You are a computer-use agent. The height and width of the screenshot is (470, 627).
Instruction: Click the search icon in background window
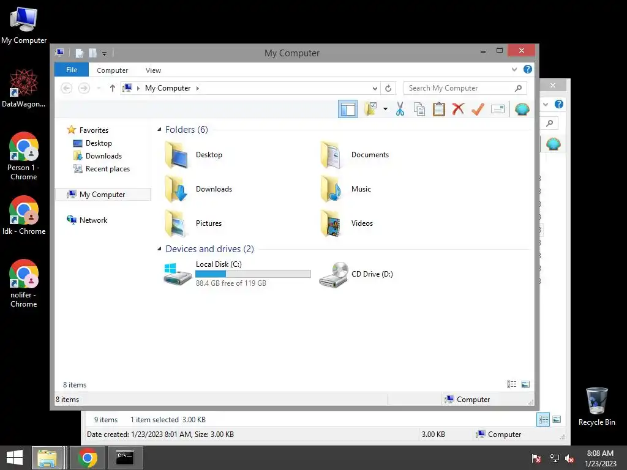[x=550, y=123]
